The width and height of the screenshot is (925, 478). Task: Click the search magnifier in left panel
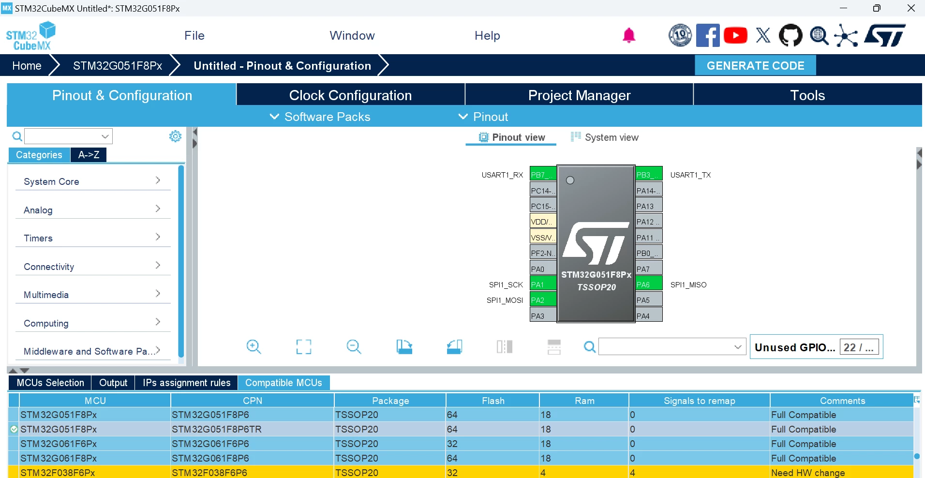17,136
